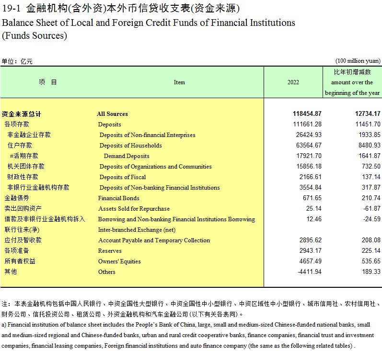Select the 金融债券 Chinese label
This screenshot has width=382, height=351.
(x=17, y=198)
